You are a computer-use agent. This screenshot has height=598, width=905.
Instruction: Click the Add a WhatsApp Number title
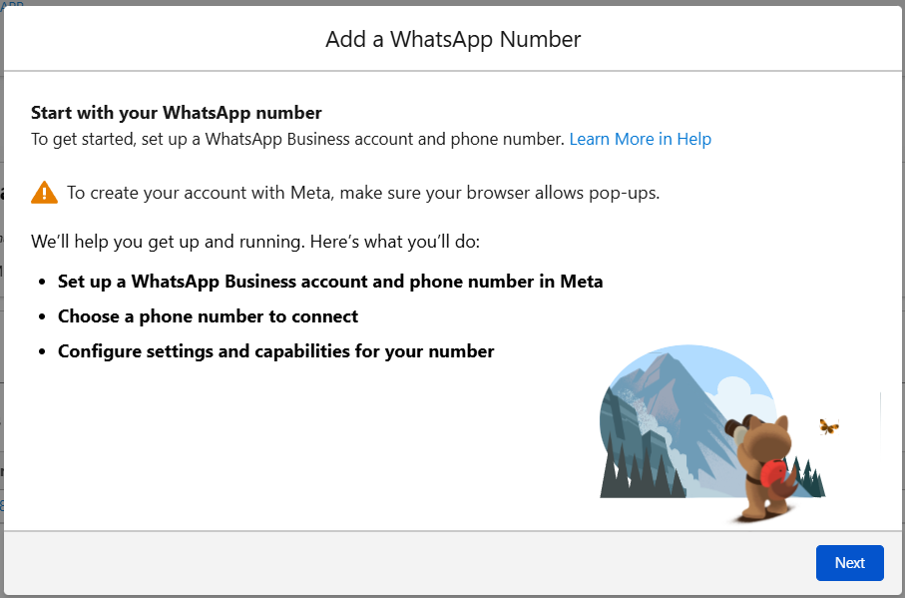point(453,39)
